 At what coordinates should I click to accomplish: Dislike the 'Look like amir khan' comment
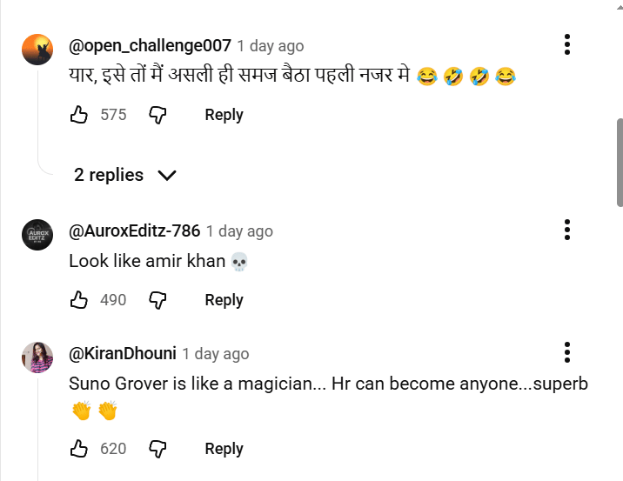(157, 299)
